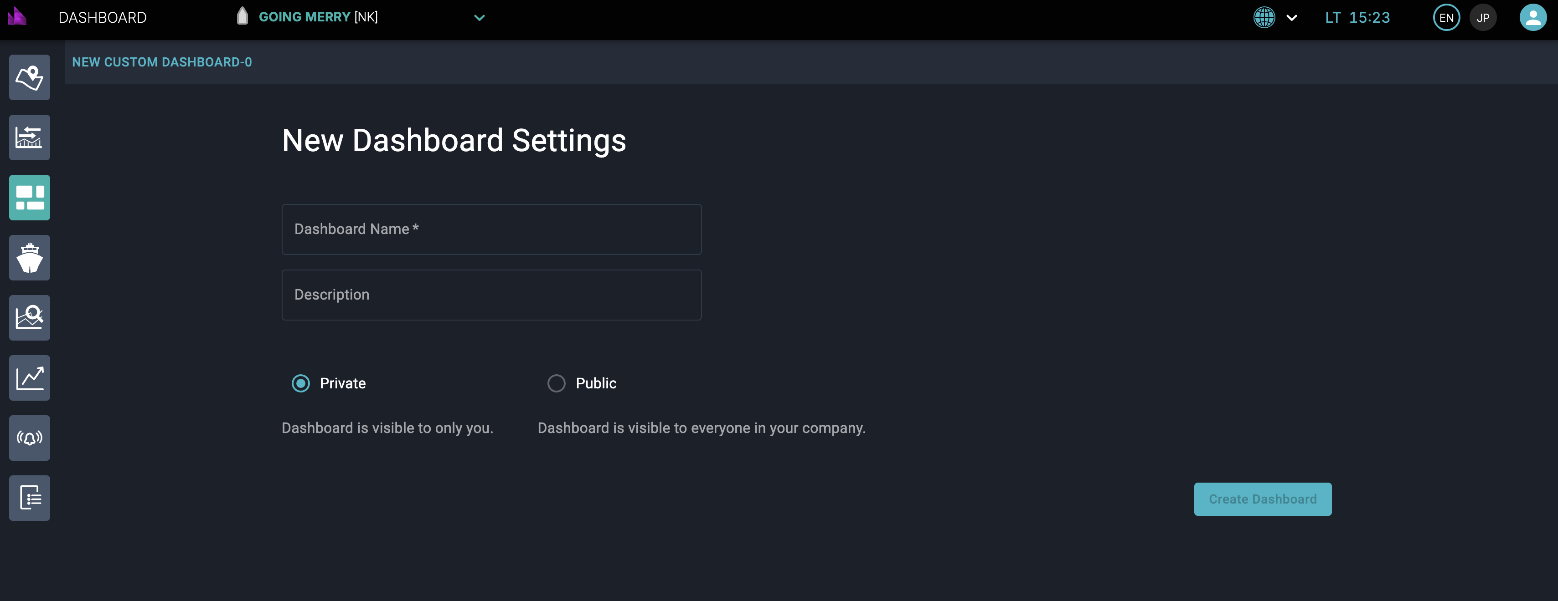
Task: Switch language to EN
Action: (1447, 17)
